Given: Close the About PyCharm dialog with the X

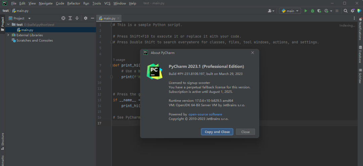Looking at the screenshot, I should point(252,53).
